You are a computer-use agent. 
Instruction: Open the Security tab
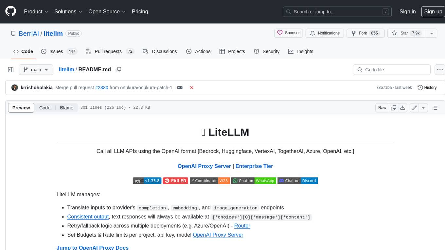pos(267,51)
